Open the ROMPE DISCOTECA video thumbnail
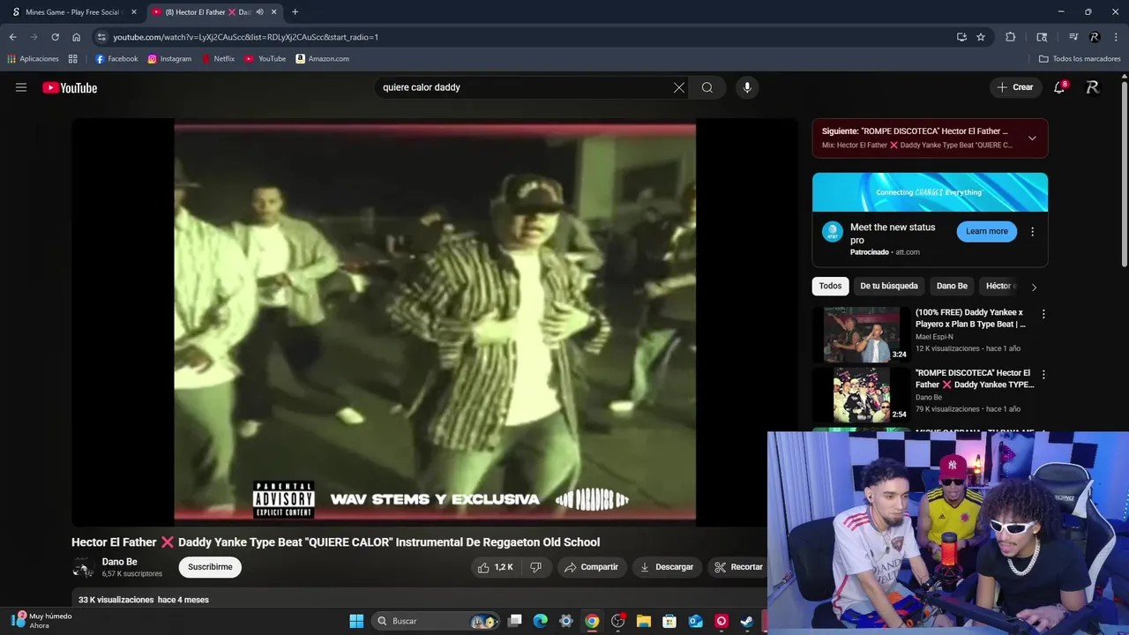The image size is (1129, 635). pos(862,395)
